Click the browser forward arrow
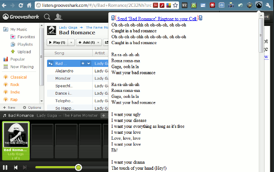This screenshot has width=274, height=172. point(12,5)
